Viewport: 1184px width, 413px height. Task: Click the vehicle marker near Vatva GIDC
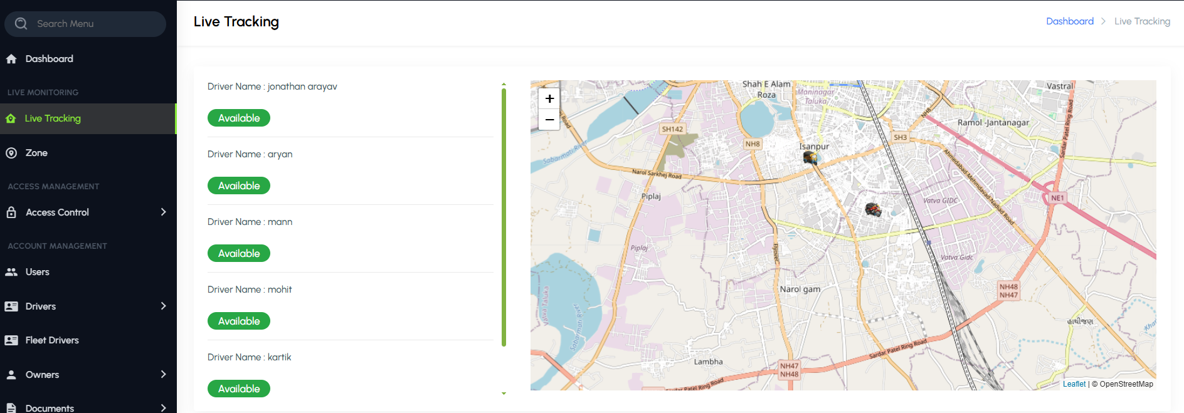tap(873, 209)
